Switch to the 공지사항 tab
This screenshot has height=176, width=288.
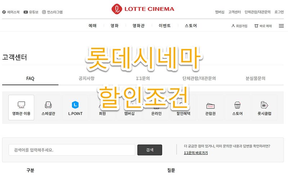pyautogui.click(x=86, y=78)
